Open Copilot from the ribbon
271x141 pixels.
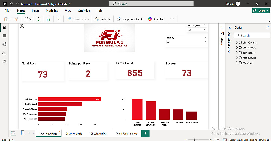pyautogui.click(x=156, y=19)
